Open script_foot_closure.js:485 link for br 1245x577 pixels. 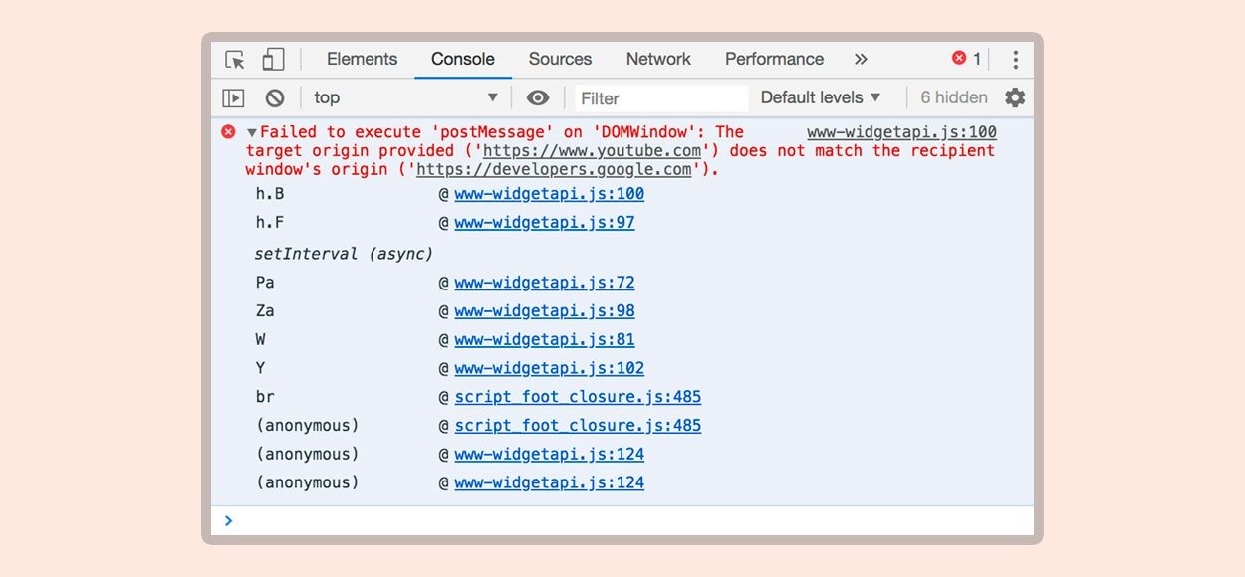pyautogui.click(x=578, y=397)
